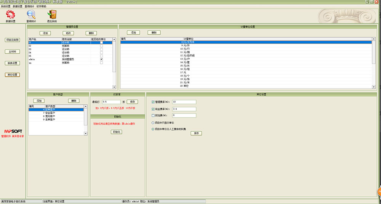The image size is (381, 204).
Task: Open 查询统计 magnifier toolbar icon
Action: coord(31,15)
